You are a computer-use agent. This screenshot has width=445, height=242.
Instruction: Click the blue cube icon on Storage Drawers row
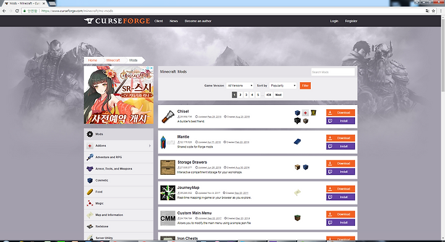tap(305, 167)
